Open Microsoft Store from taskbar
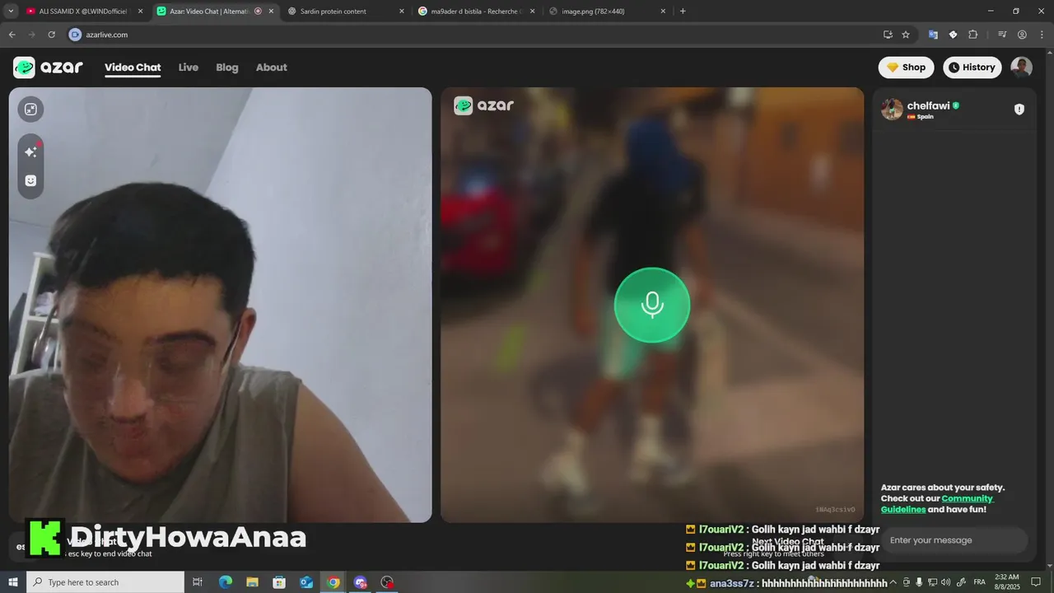Image resolution: width=1054 pixels, height=593 pixels. pyautogui.click(x=279, y=582)
